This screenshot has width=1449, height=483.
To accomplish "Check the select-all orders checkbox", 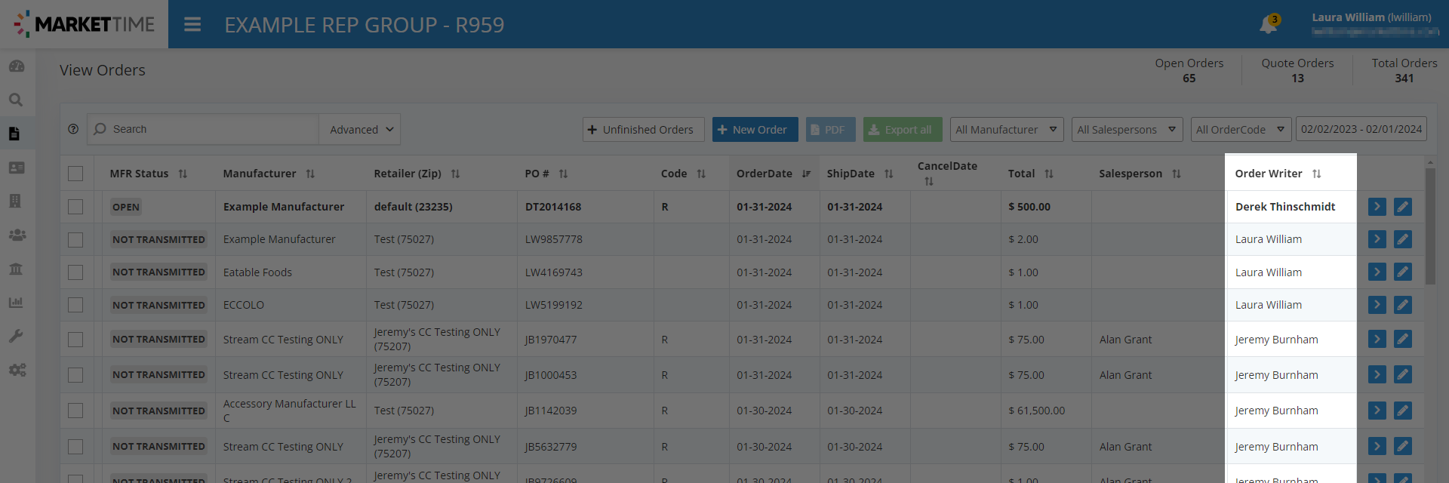I will tap(75, 174).
